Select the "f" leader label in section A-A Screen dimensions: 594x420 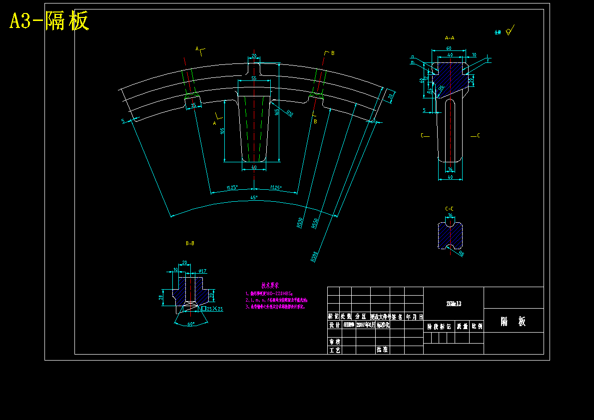[x=489, y=60]
